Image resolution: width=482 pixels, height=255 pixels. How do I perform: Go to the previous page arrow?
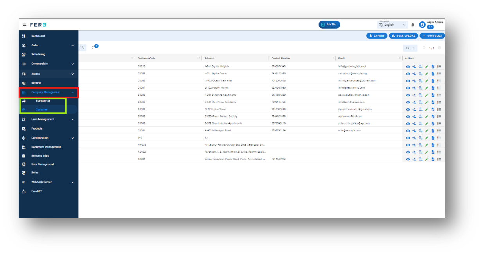[x=424, y=48]
